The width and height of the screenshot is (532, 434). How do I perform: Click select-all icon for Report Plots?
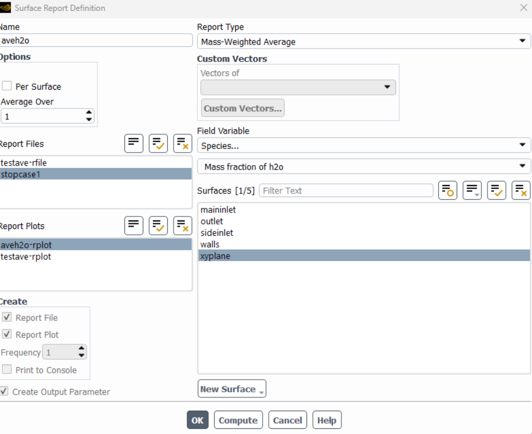click(158, 226)
